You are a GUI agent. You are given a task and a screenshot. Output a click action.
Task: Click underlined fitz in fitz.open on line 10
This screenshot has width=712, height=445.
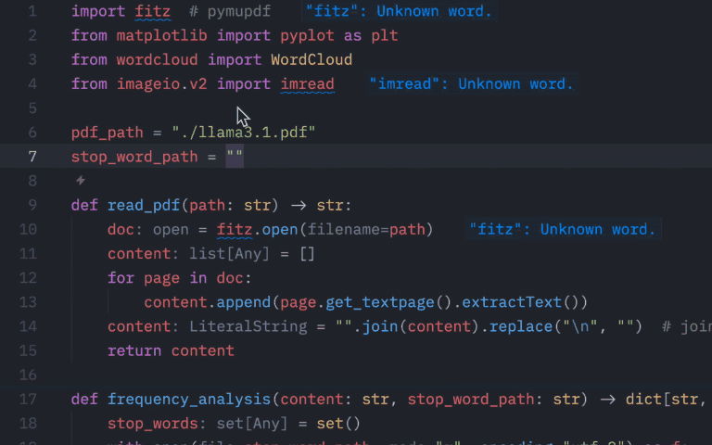point(235,229)
